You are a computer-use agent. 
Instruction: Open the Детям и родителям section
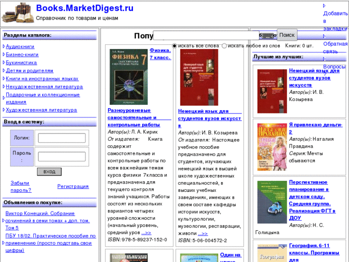click(x=30, y=71)
